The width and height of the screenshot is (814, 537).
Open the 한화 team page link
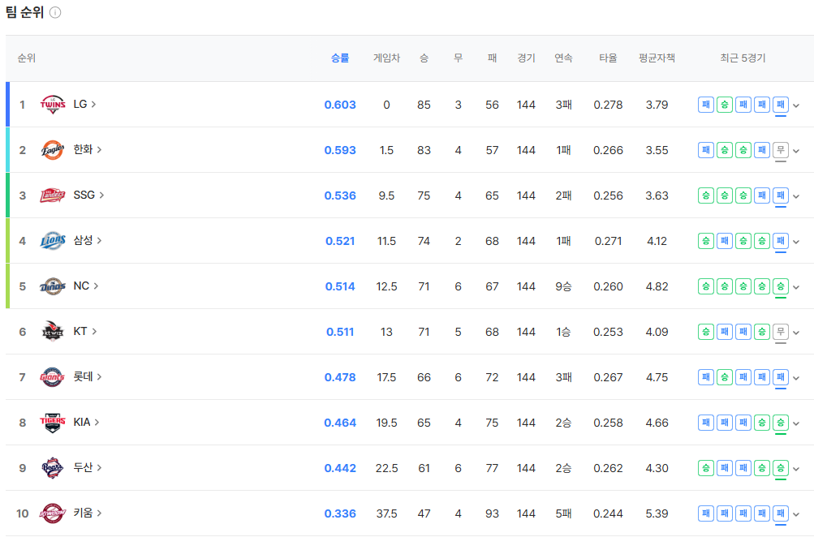pos(87,149)
